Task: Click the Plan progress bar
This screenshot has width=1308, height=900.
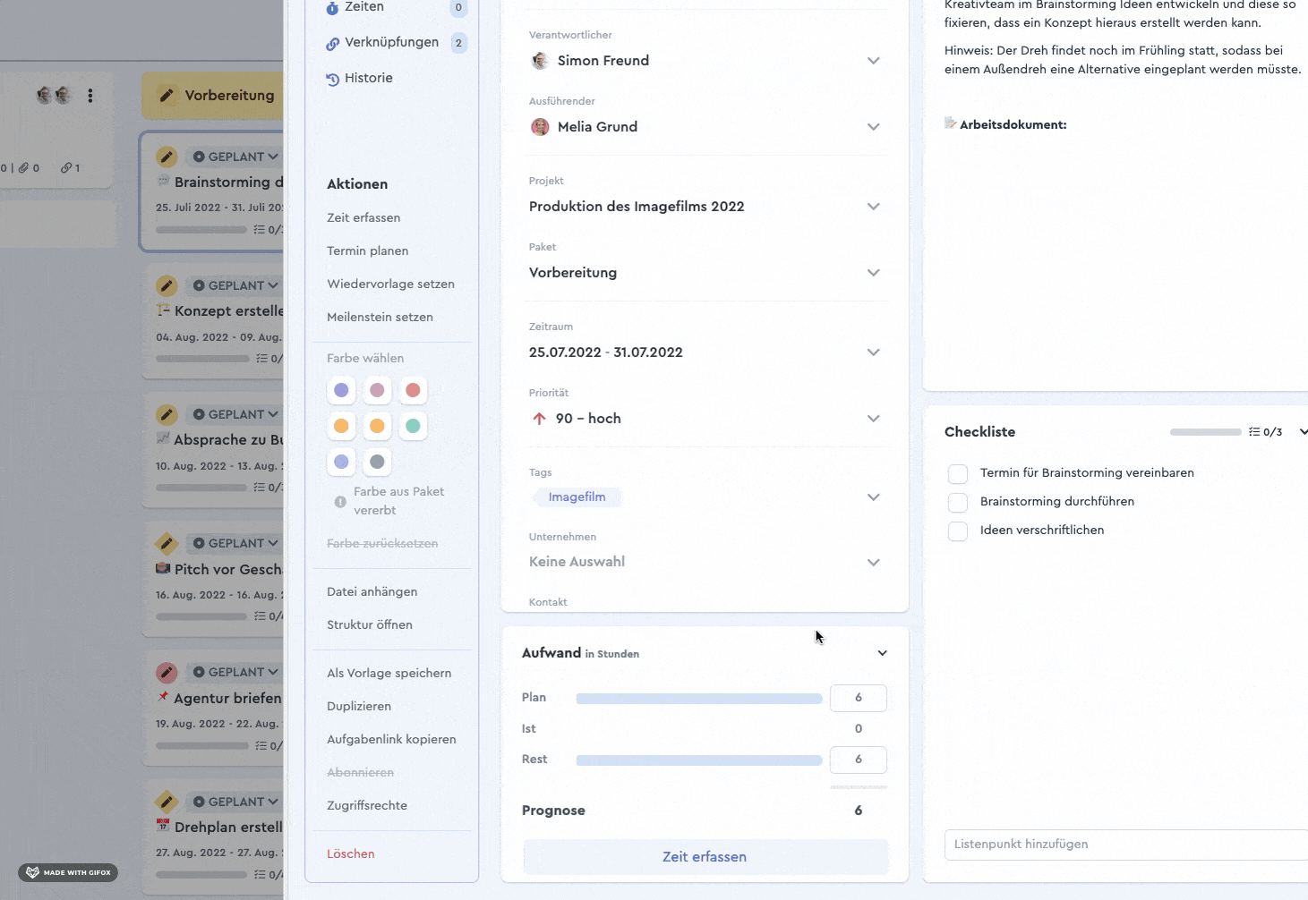Action: pyautogui.click(x=699, y=699)
